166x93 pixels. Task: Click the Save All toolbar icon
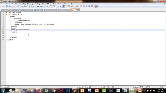point(10,6)
